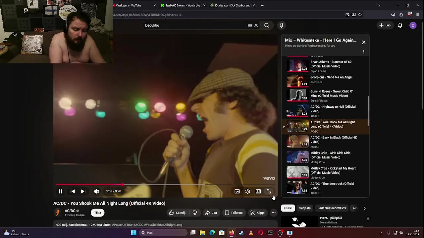Open YouTube notifications bell
The width and height of the screenshot is (424, 238).
[x=400, y=25]
